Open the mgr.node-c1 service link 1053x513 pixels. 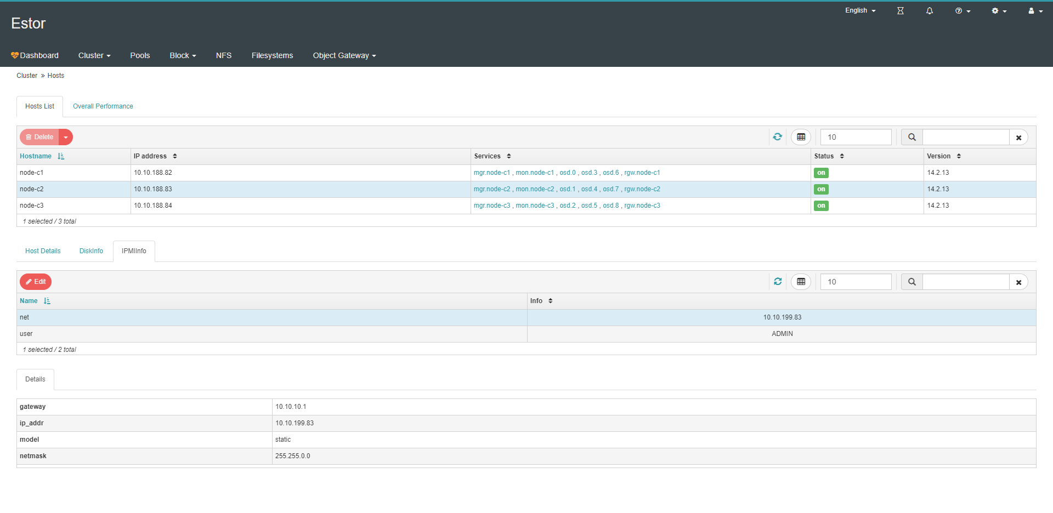click(491, 173)
